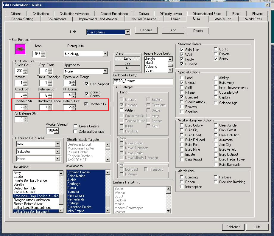Screen dimensions: 274x236
Task: Select the Sea class button
Action: [x=127, y=63]
